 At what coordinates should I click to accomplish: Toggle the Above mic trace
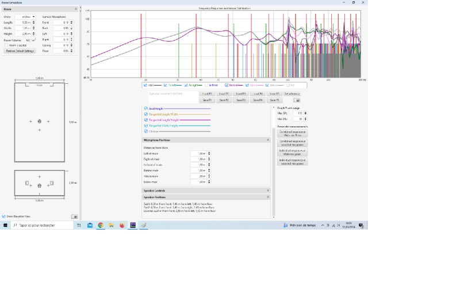(247, 85)
